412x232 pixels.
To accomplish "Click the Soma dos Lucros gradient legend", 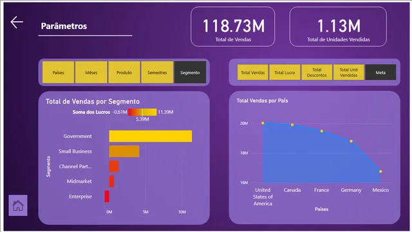I will (142, 112).
